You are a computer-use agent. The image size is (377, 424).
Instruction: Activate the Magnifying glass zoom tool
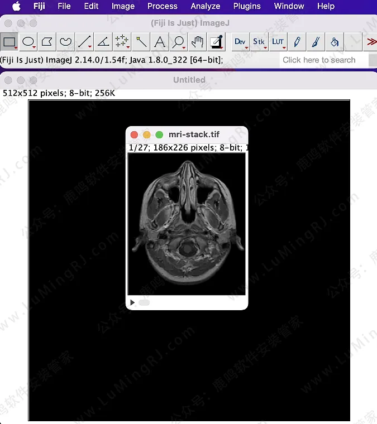(179, 42)
